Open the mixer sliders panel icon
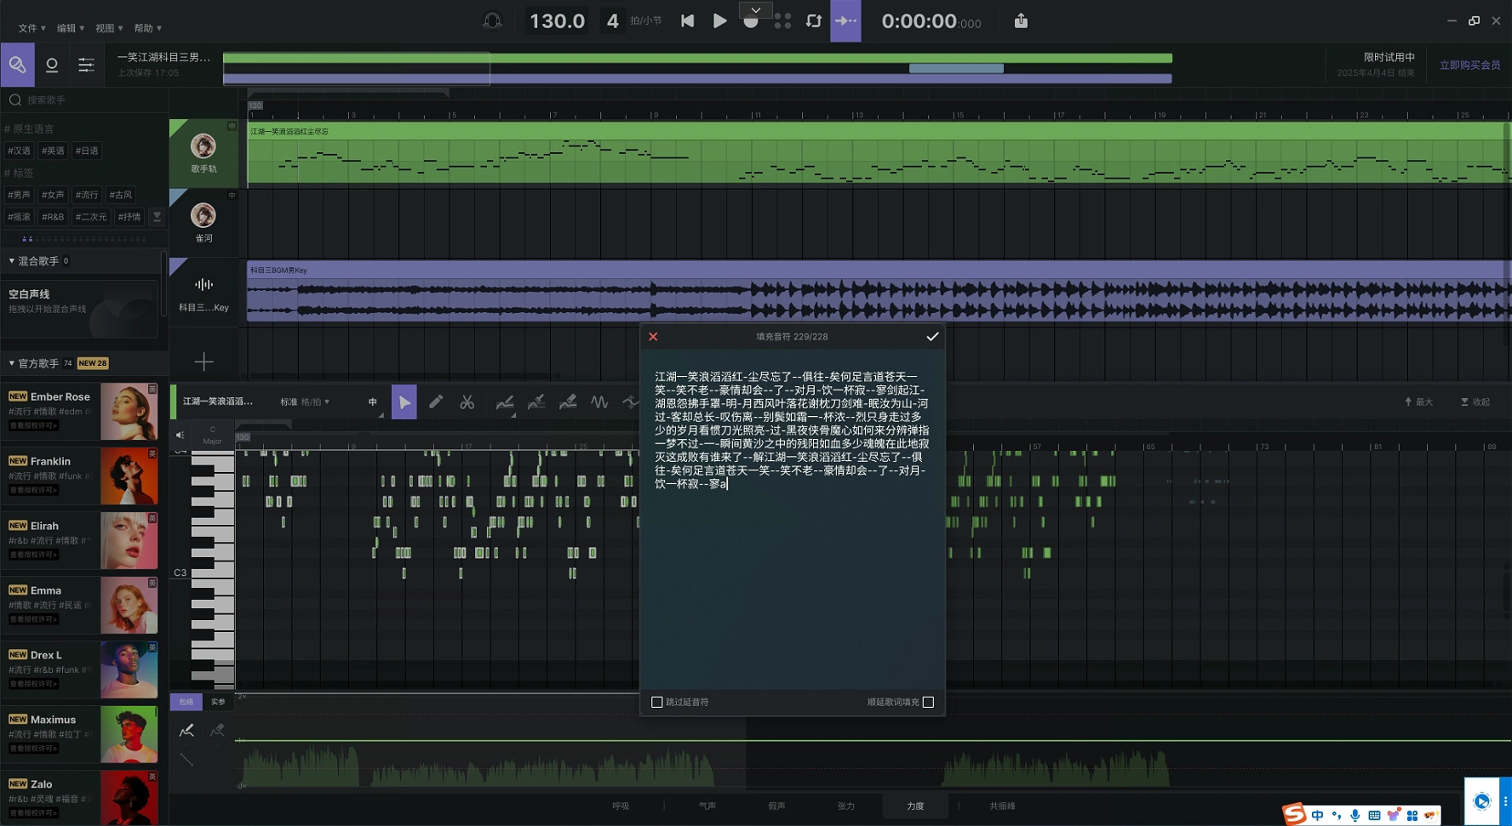The image size is (1512, 826). [x=86, y=65]
